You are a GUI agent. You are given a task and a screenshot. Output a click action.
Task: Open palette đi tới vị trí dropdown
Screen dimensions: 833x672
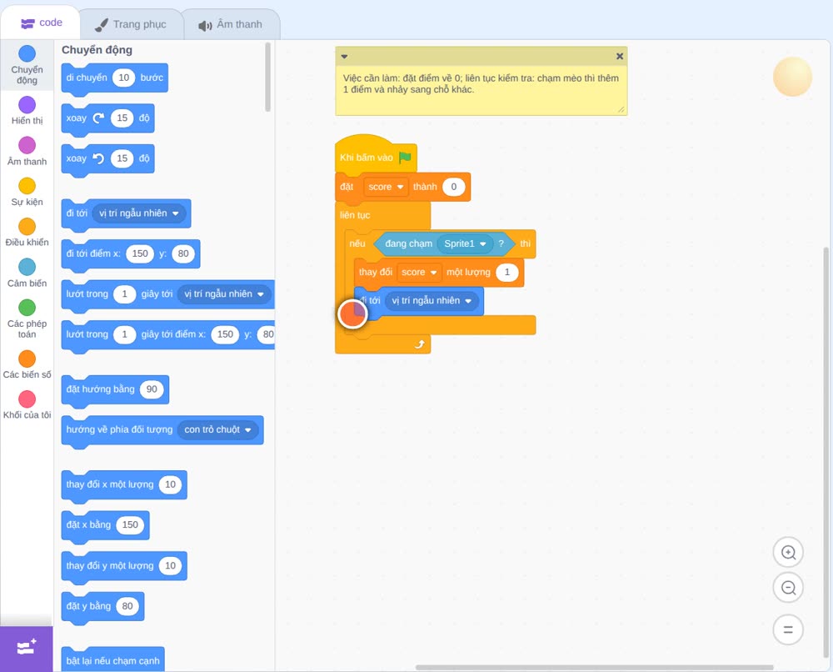point(139,213)
